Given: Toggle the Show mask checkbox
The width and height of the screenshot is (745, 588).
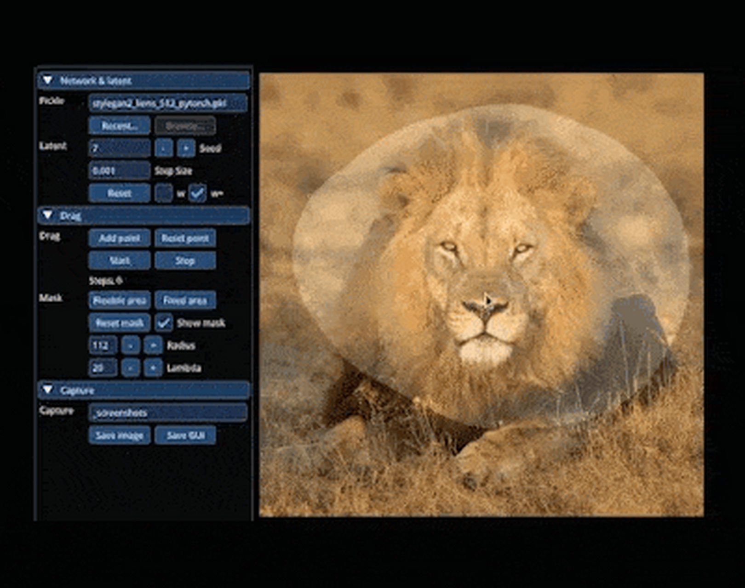Looking at the screenshot, I should click(x=164, y=322).
